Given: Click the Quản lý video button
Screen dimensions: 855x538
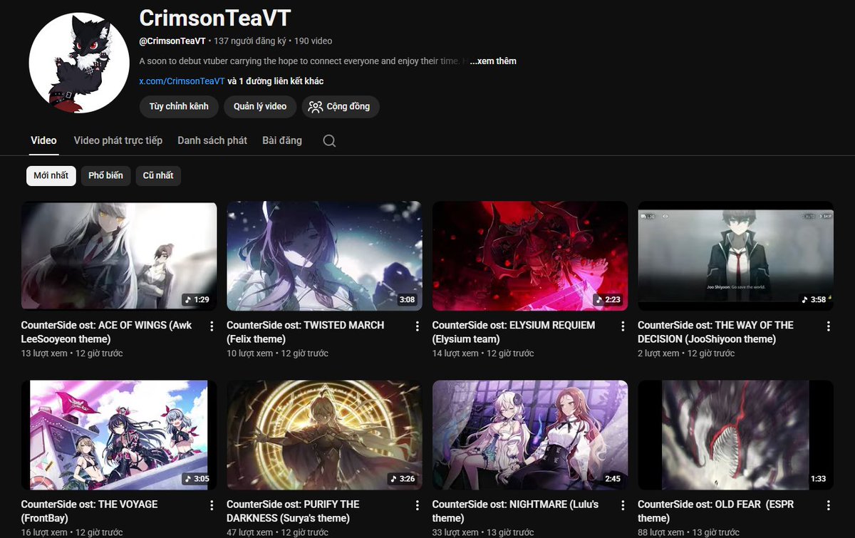Looking at the screenshot, I should pyautogui.click(x=260, y=106).
